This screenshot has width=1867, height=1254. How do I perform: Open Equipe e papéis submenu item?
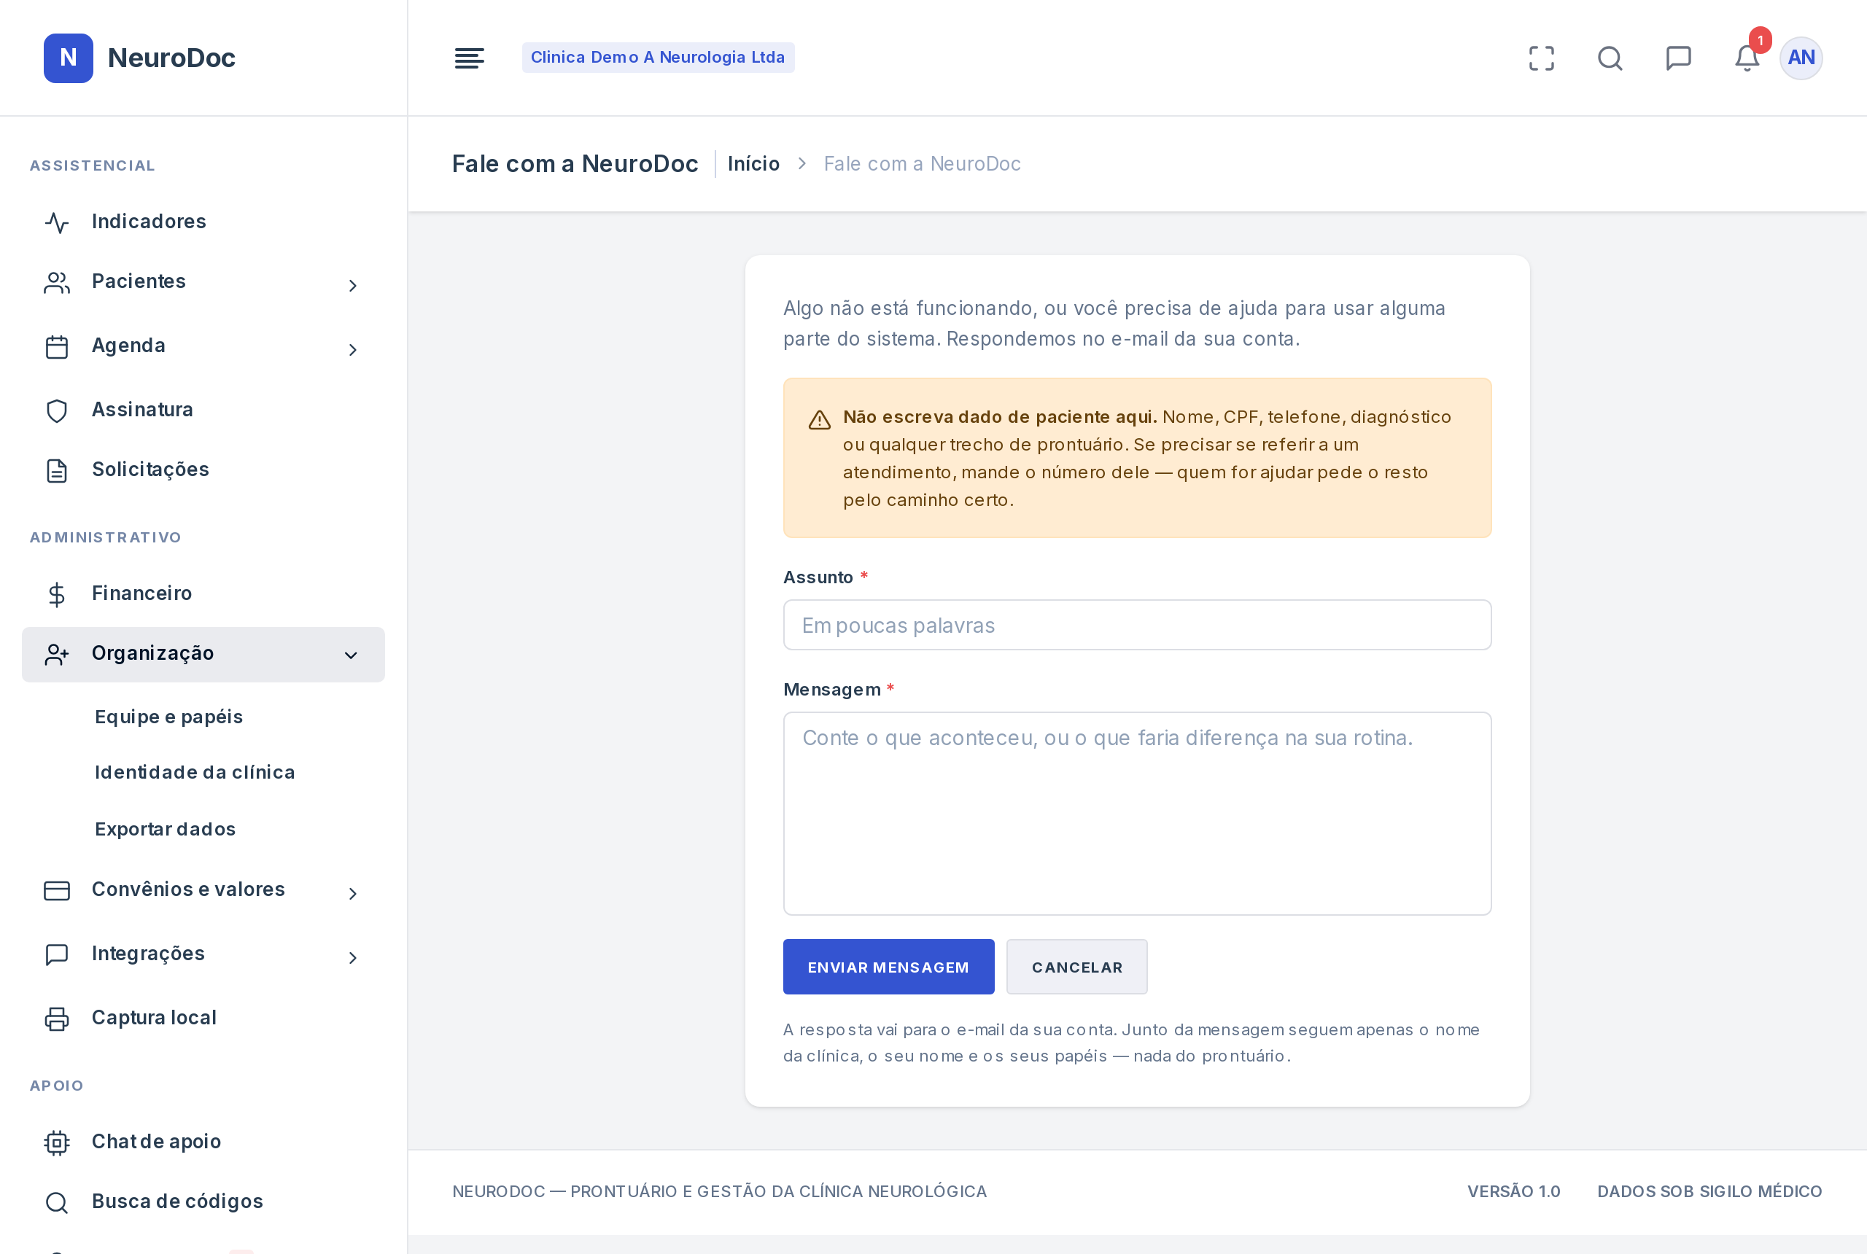coord(168,717)
